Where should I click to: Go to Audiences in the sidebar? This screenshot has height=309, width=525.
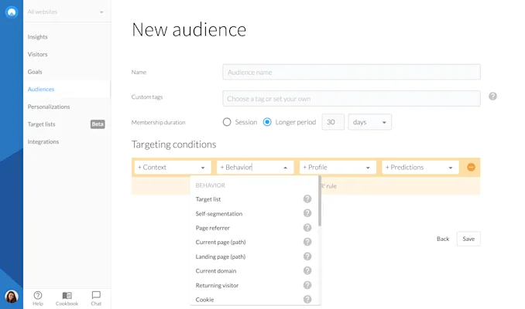point(41,89)
